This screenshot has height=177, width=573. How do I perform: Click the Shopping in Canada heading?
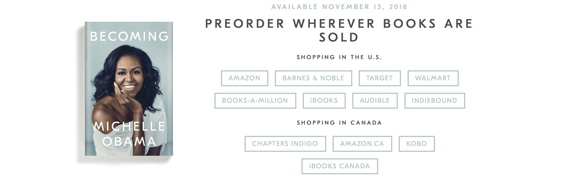[339, 123]
